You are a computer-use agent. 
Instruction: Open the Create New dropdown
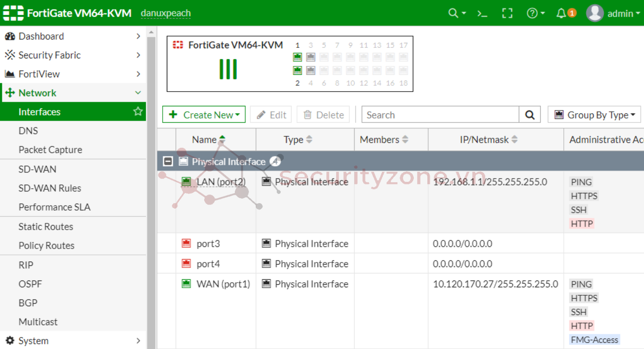pos(204,115)
